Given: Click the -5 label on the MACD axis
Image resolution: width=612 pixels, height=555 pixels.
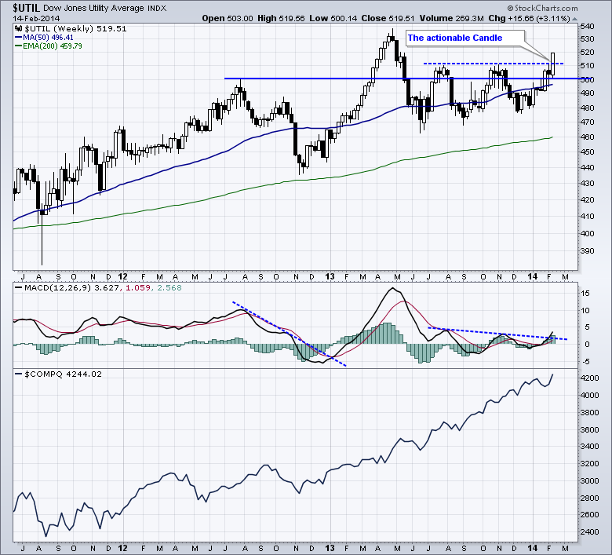Looking at the screenshot, I should pos(585,362).
